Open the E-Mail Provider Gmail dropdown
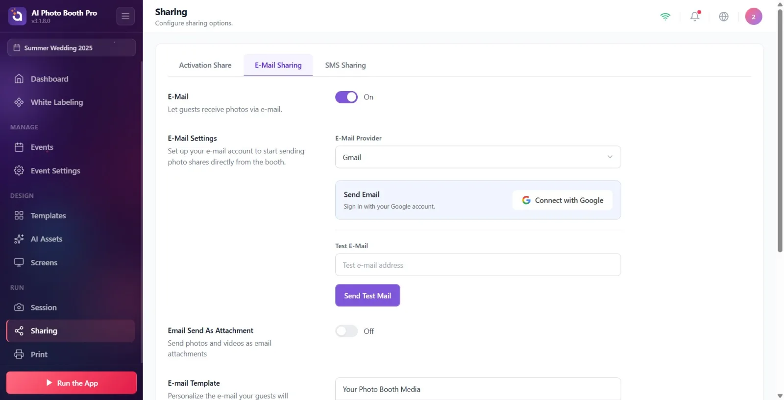784x400 pixels. pyautogui.click(x=478, y=157)
